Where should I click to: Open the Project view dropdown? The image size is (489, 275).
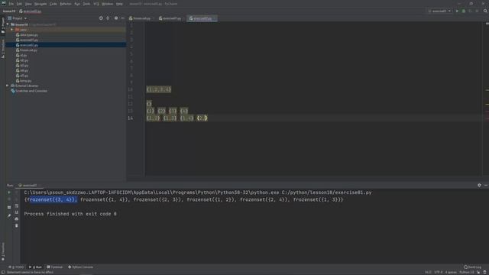18,18
